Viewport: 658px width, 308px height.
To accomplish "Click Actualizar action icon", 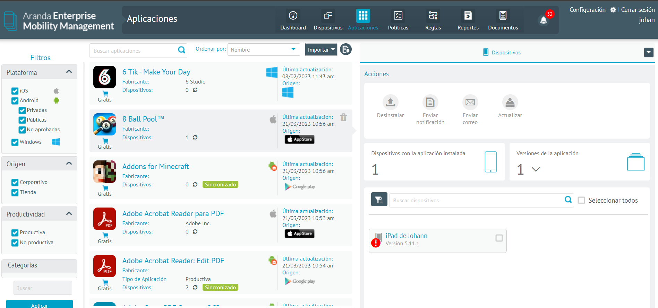I will point(510,102).
